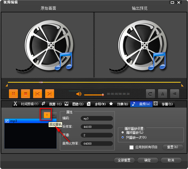Click the 确定 confirm button
This screenshot has width=188, height=169.
pos(147,160)
